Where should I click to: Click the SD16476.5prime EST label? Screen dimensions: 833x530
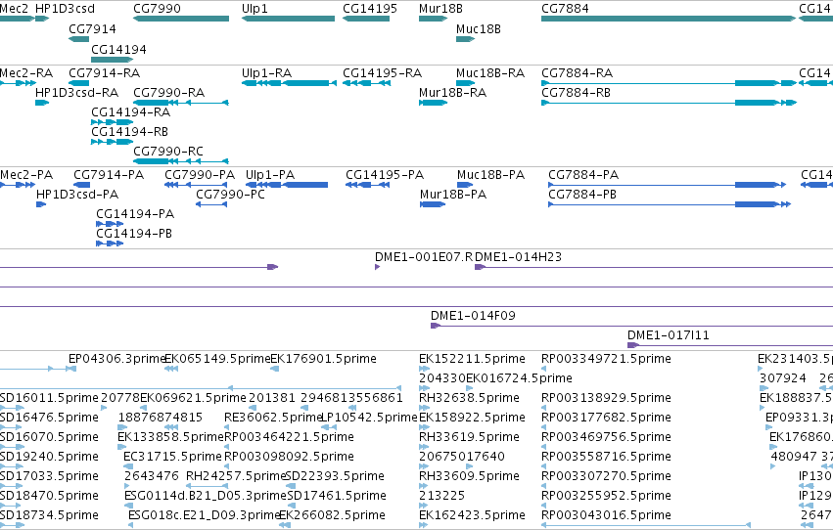[x=49, y=418]
